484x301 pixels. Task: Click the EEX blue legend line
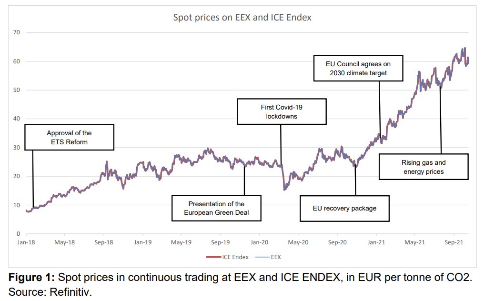pyautogui.click(x=262, y=257)
